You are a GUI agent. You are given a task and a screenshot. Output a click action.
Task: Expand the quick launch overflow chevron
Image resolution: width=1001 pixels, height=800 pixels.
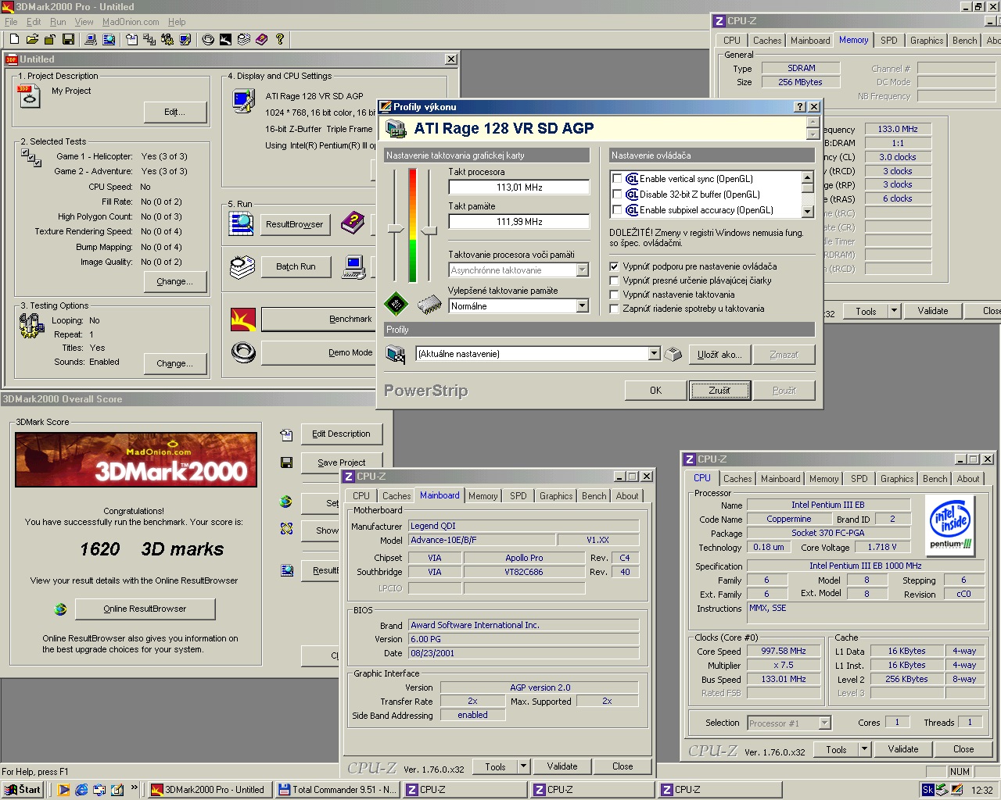[135, 787]
